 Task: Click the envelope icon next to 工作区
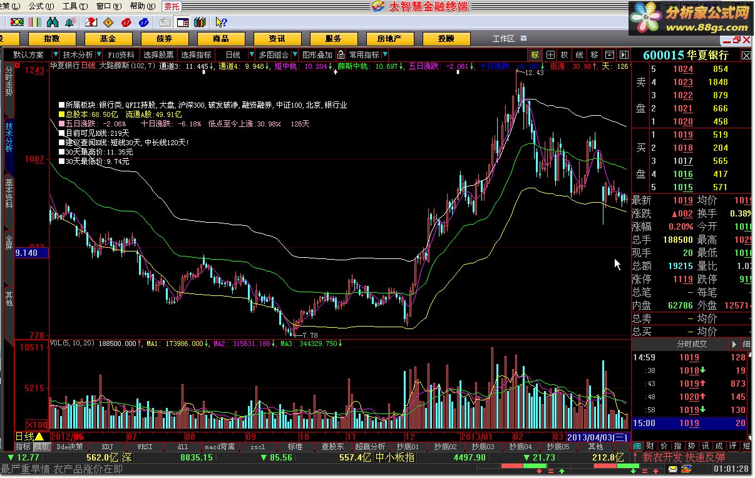(x=524, y=39)
